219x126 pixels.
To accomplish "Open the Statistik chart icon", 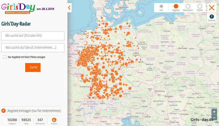I will click(x=54, y=120).
